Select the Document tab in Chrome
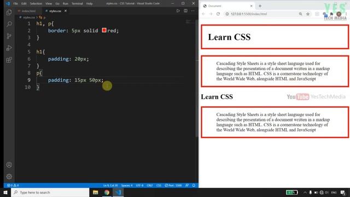The height and width of the screenshot is (197, 350). point(227,6)
